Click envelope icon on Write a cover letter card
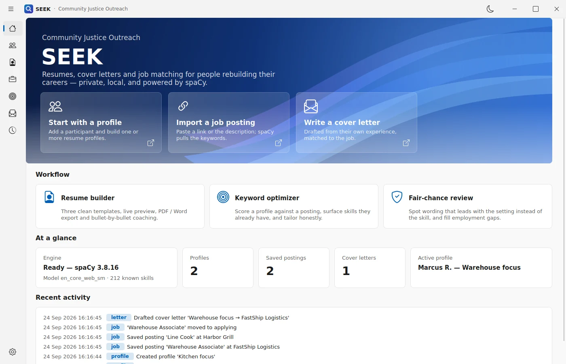566x364 pixels. pos(311,106)
